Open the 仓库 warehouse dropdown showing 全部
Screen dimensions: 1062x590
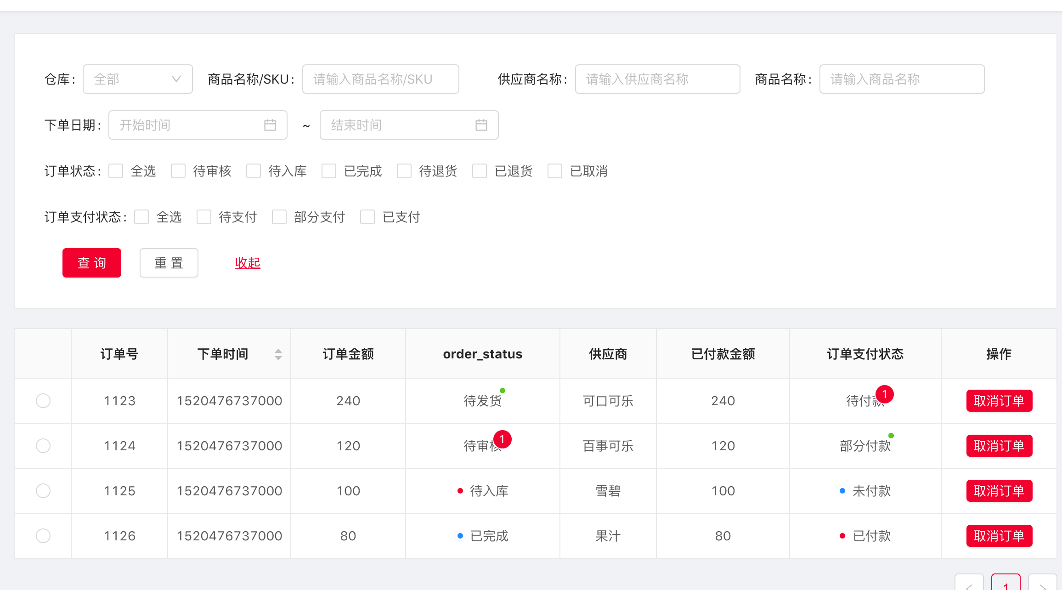pyautogui.click(x=137, y=79)
